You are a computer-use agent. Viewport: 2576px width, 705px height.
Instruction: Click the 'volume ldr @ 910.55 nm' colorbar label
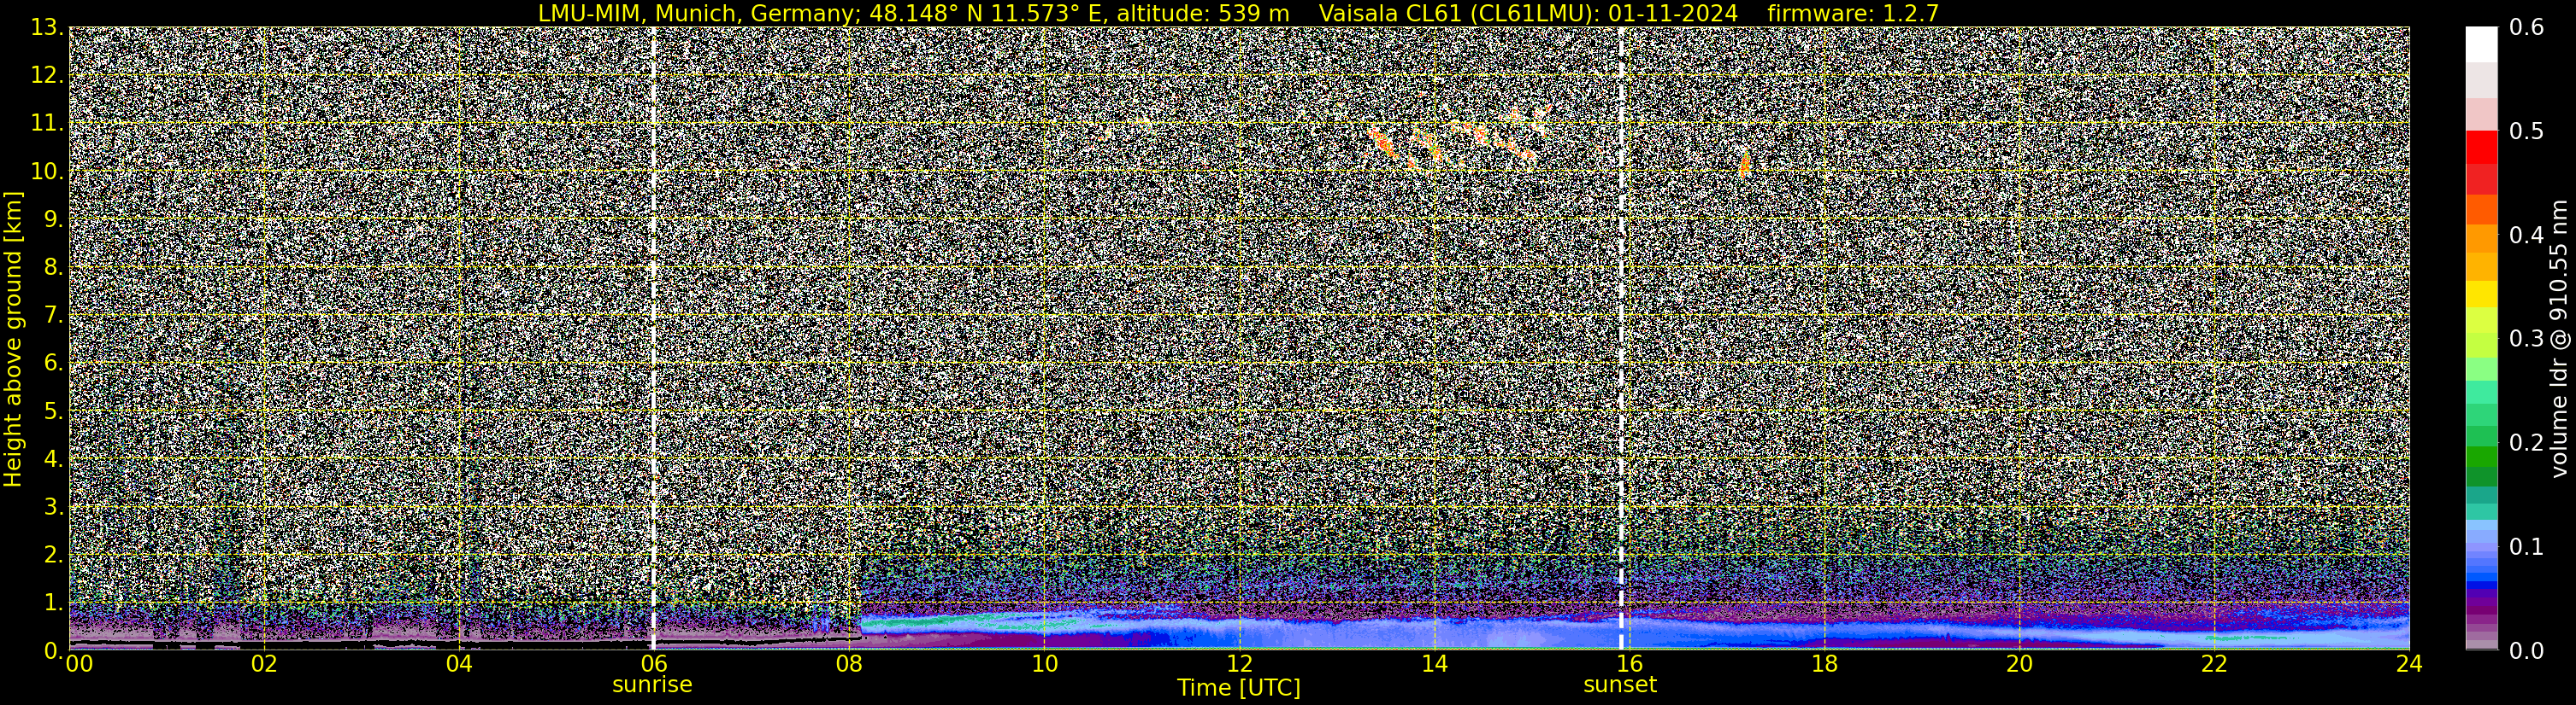(2559, 339)
